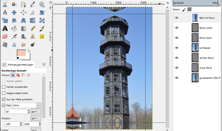
Task: Hide the 'Rand unten' layer
Action: (176, 28)
